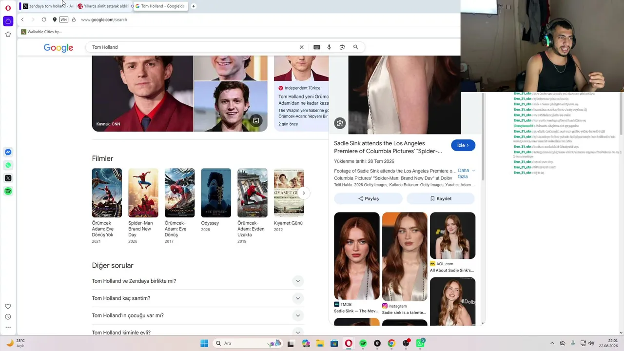Click the address bar showing www.google.com/search
Image resolution: width=624 pixels, height=351 pixels.
pyautogui.click(x=104, y=19)
